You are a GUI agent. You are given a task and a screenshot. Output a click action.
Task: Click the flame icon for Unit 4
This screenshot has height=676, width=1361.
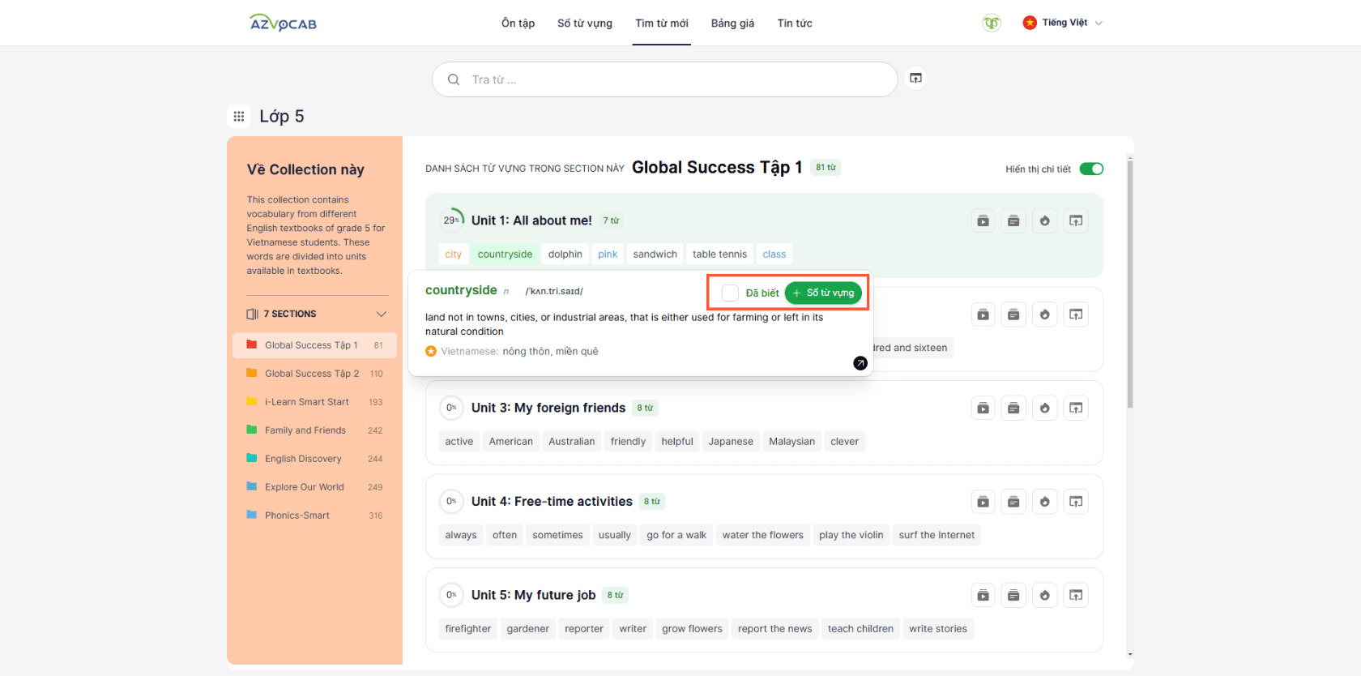tap(1045, 502)
